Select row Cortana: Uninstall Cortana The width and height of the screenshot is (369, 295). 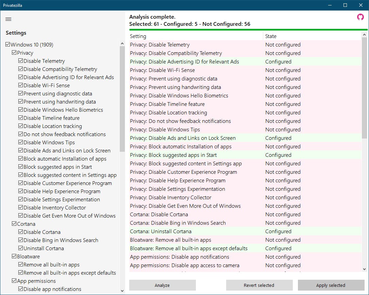click(245, 232)
